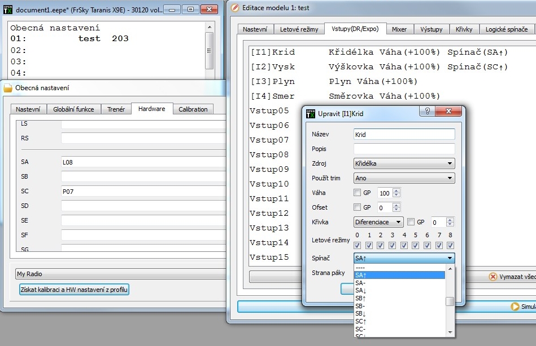Click Získat kalibraci a HW nastavení z profilu

(x=75, y=290)
